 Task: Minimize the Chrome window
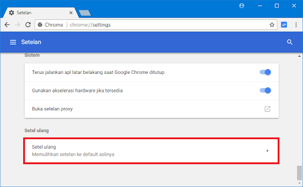coord(260,6)
